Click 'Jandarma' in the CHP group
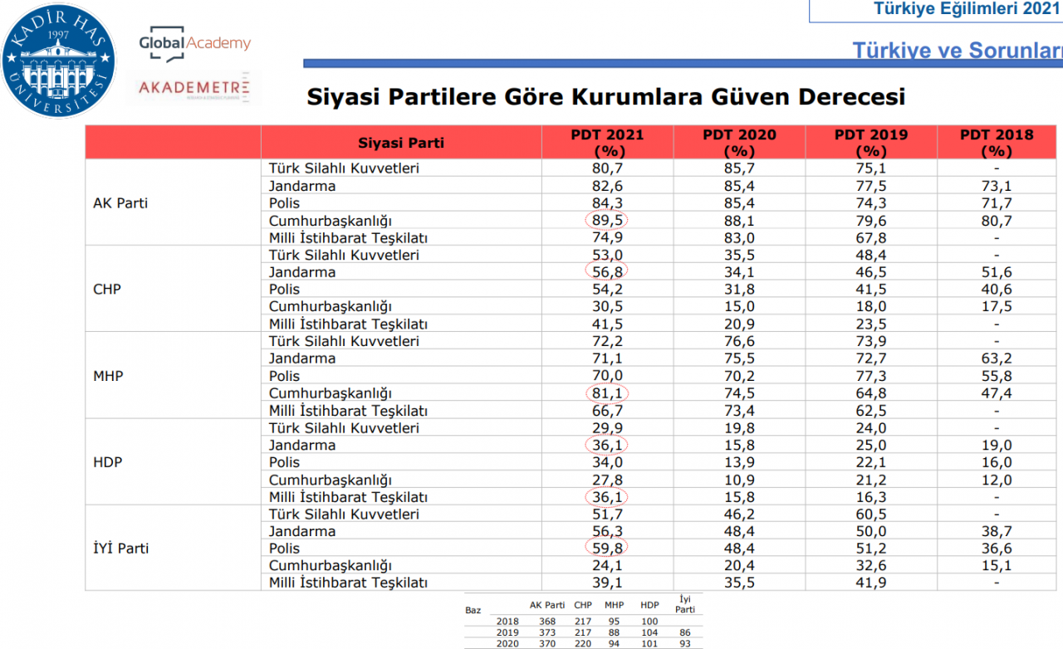This screenshot has width=1063, height=649. (x=302, y=272)
